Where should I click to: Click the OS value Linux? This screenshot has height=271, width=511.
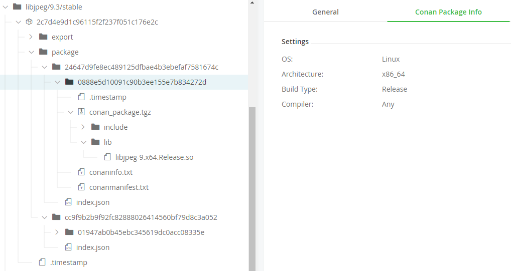pos(391,59)
